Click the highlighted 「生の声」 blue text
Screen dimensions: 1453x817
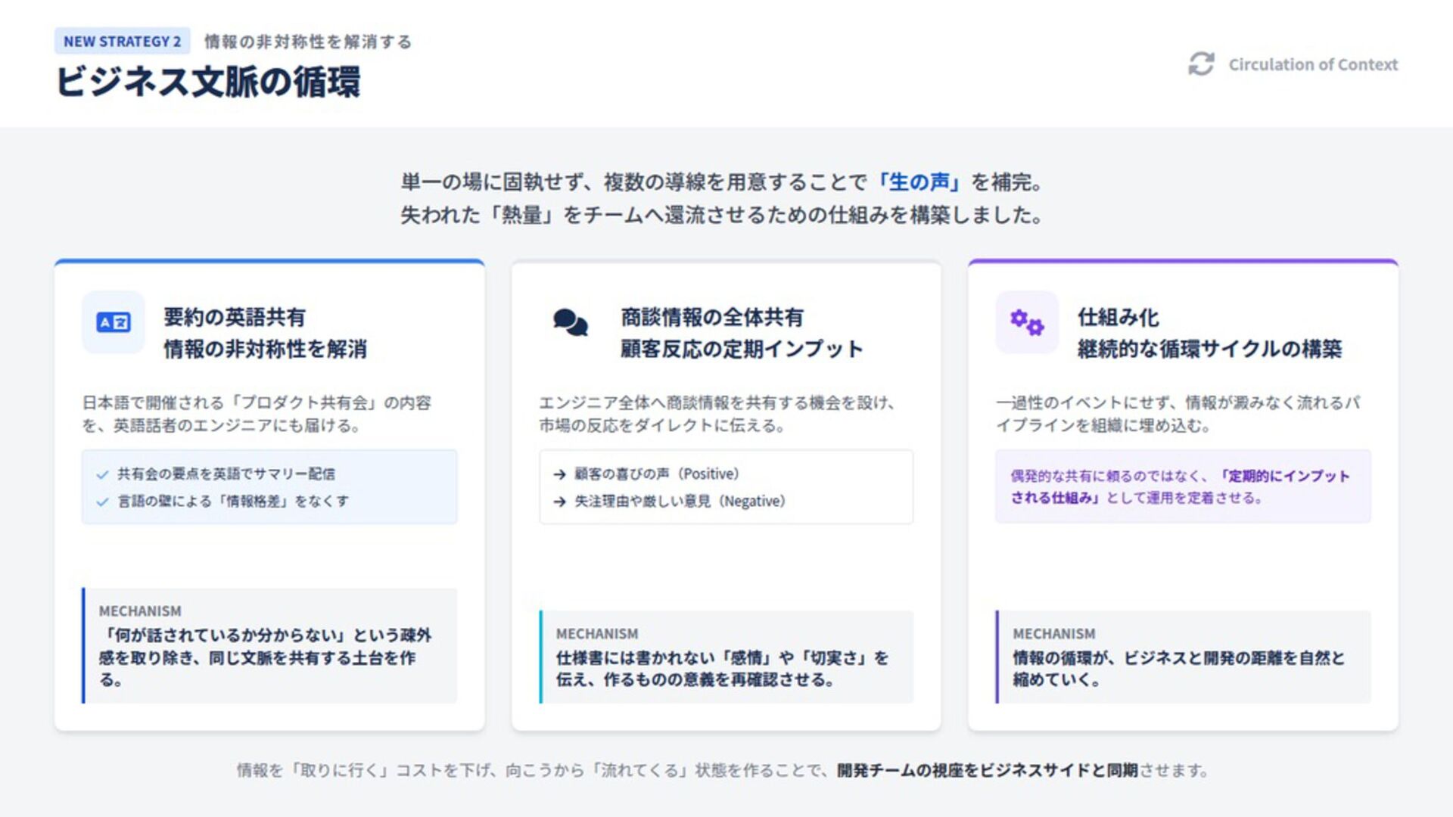pos(919,182)
